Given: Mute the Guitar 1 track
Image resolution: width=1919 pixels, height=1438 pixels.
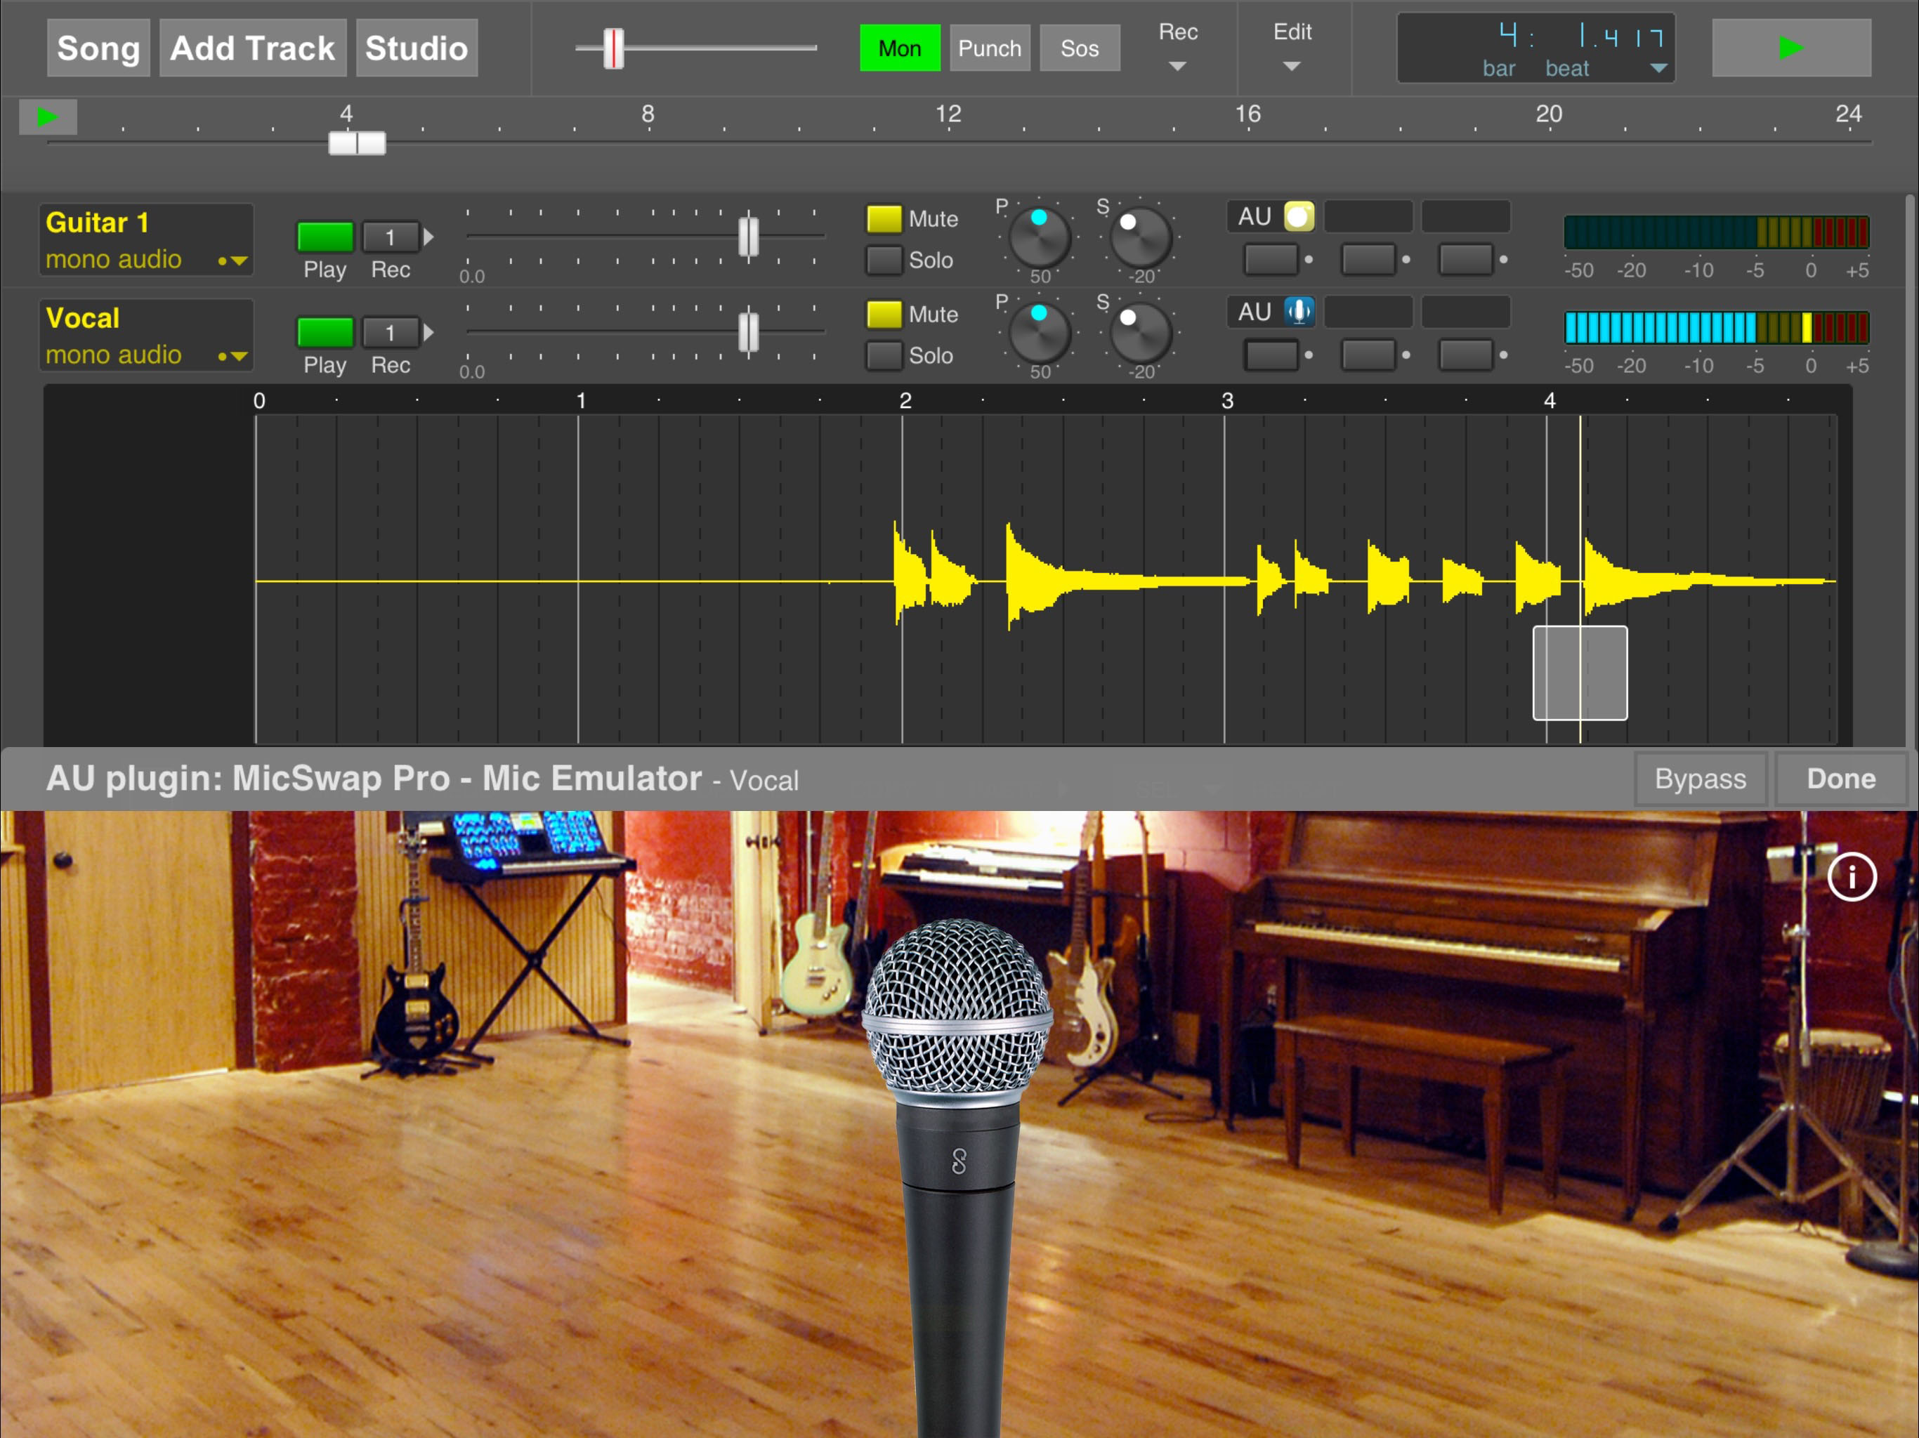Looking at the screenshot, I should point(884,220).
